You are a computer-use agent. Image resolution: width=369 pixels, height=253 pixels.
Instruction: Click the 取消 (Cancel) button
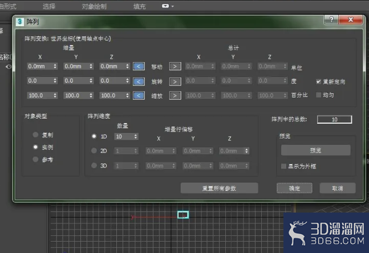pyautogui.click(x=338, y=188)
